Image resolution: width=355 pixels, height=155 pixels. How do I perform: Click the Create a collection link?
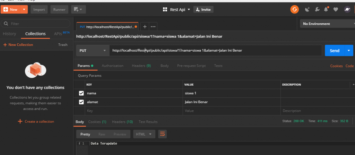pyautogui.click(x=36, y=121)
